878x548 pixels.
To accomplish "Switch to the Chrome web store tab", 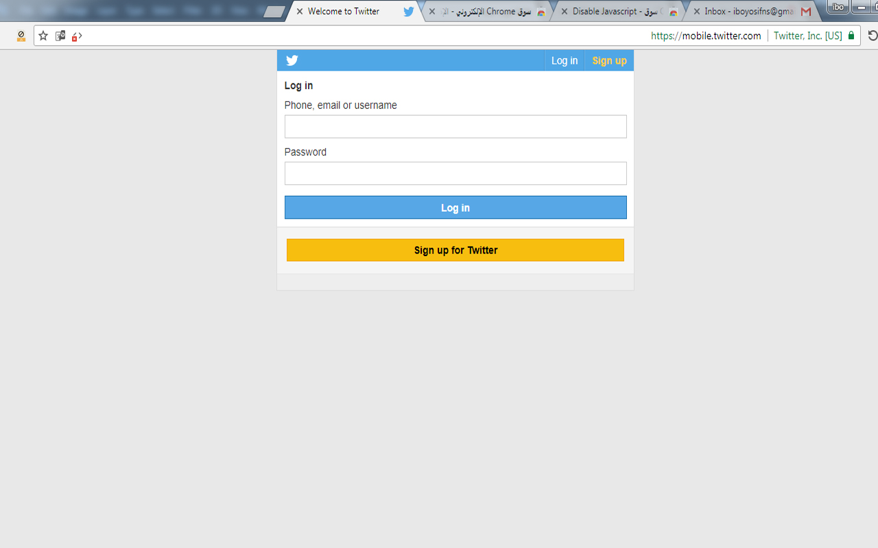I will (x=486, y=12).
